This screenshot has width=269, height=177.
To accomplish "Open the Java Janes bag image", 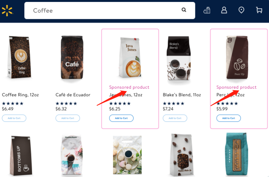I will coord(130,57).
